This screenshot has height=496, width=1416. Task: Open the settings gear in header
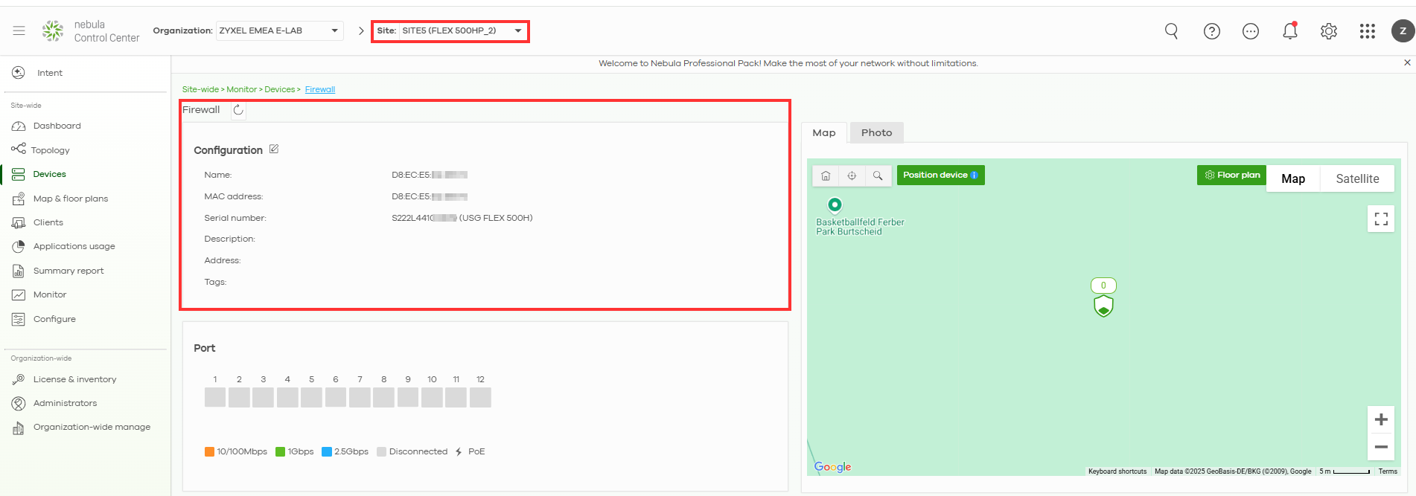pyautogui.click(x=1328, y=30)
